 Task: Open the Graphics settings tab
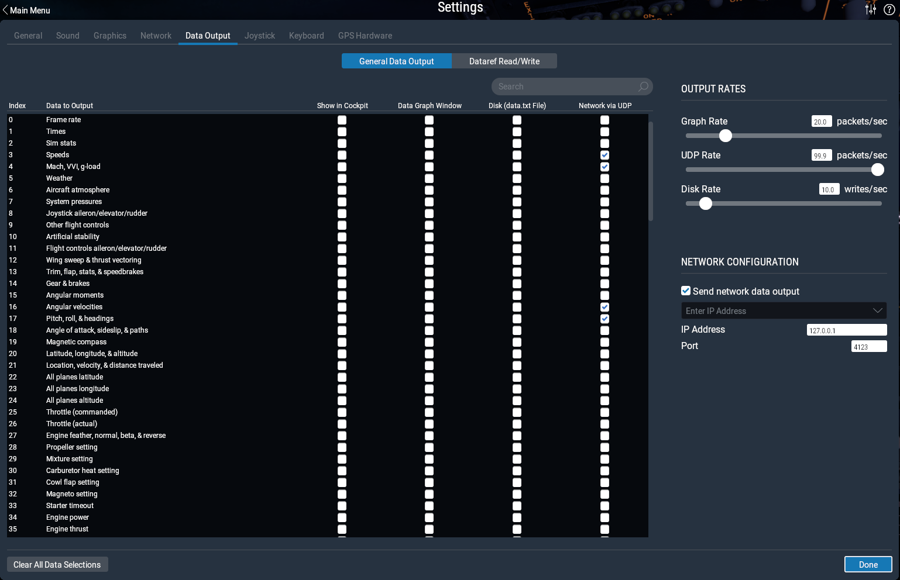(109, 36)
